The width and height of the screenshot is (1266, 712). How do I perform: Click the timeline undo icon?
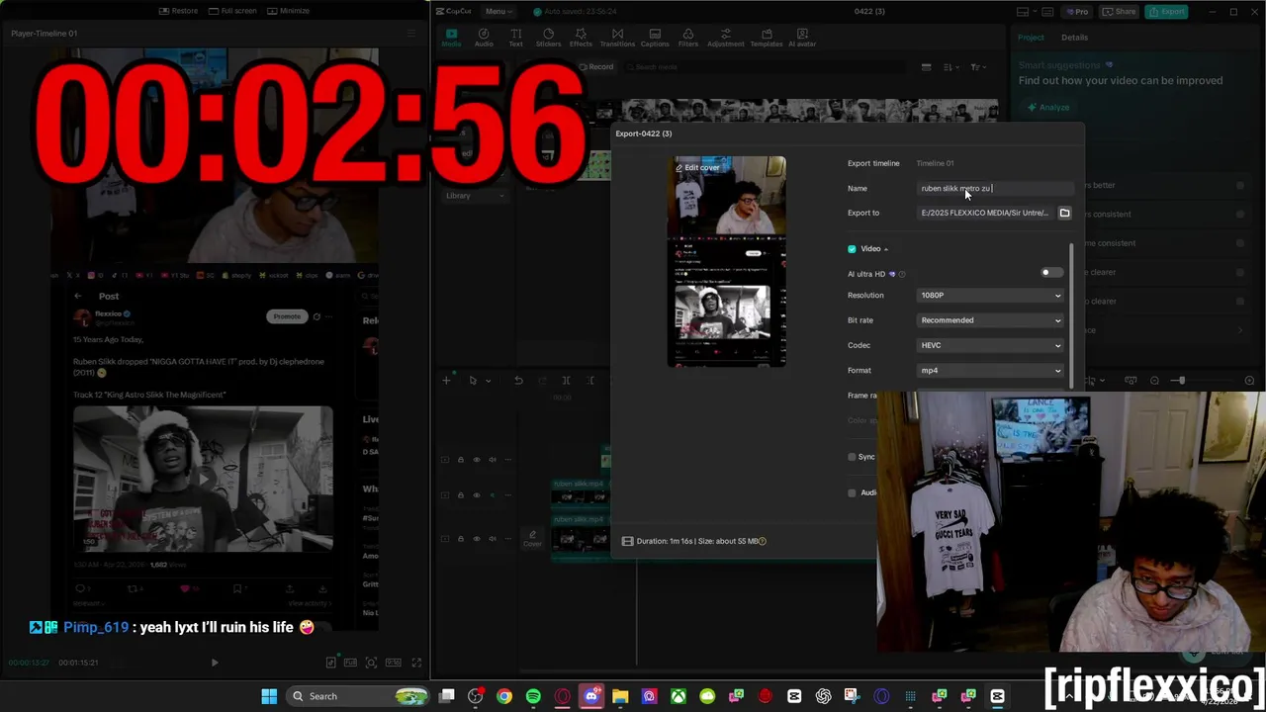coord(518,381)
